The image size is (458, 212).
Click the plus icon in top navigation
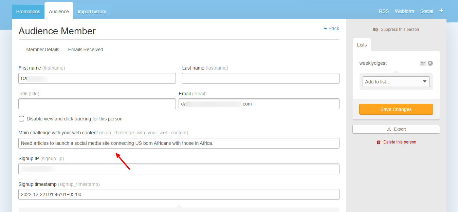441,11
